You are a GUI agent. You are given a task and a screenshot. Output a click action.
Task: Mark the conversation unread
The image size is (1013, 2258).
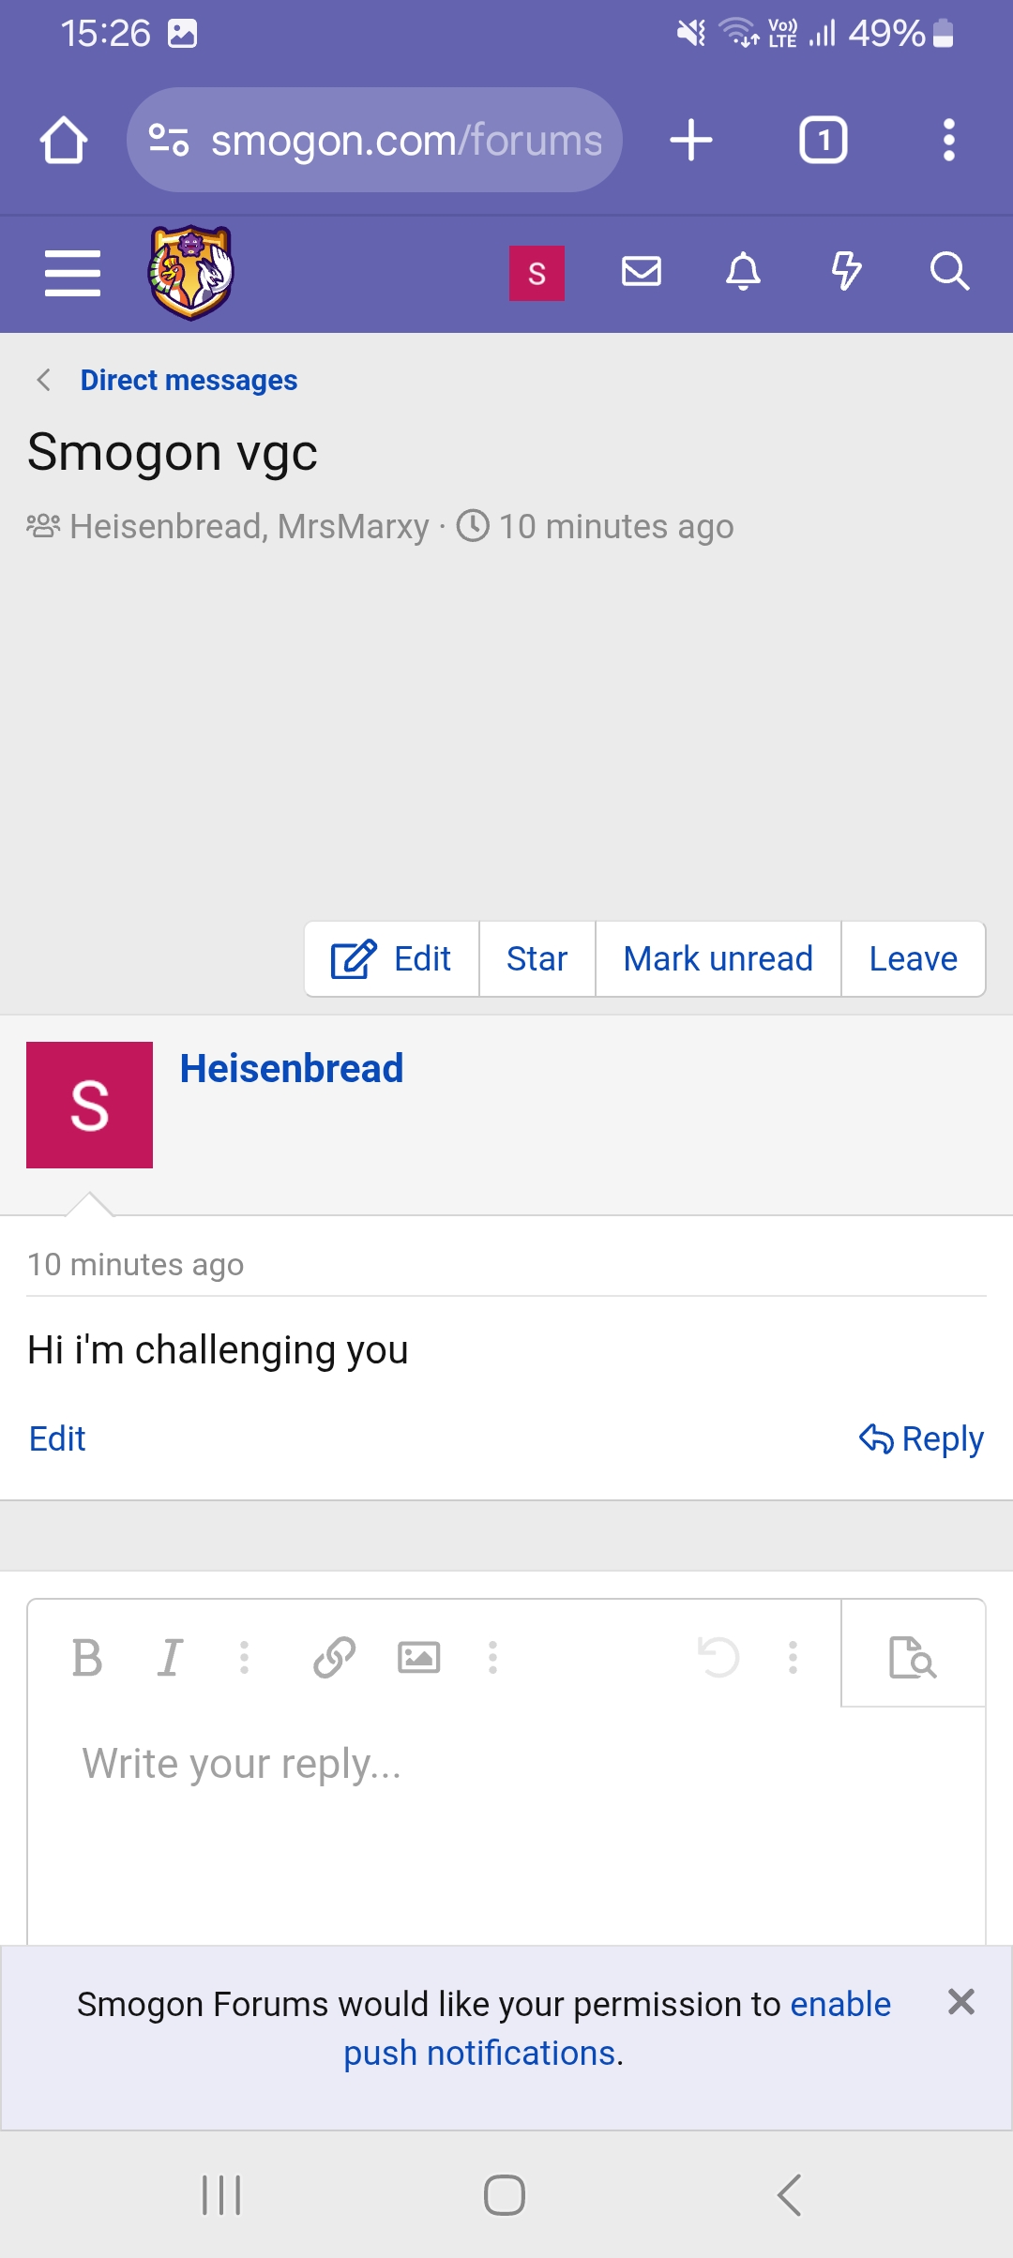pyautogui.click(x=718, y=958)
